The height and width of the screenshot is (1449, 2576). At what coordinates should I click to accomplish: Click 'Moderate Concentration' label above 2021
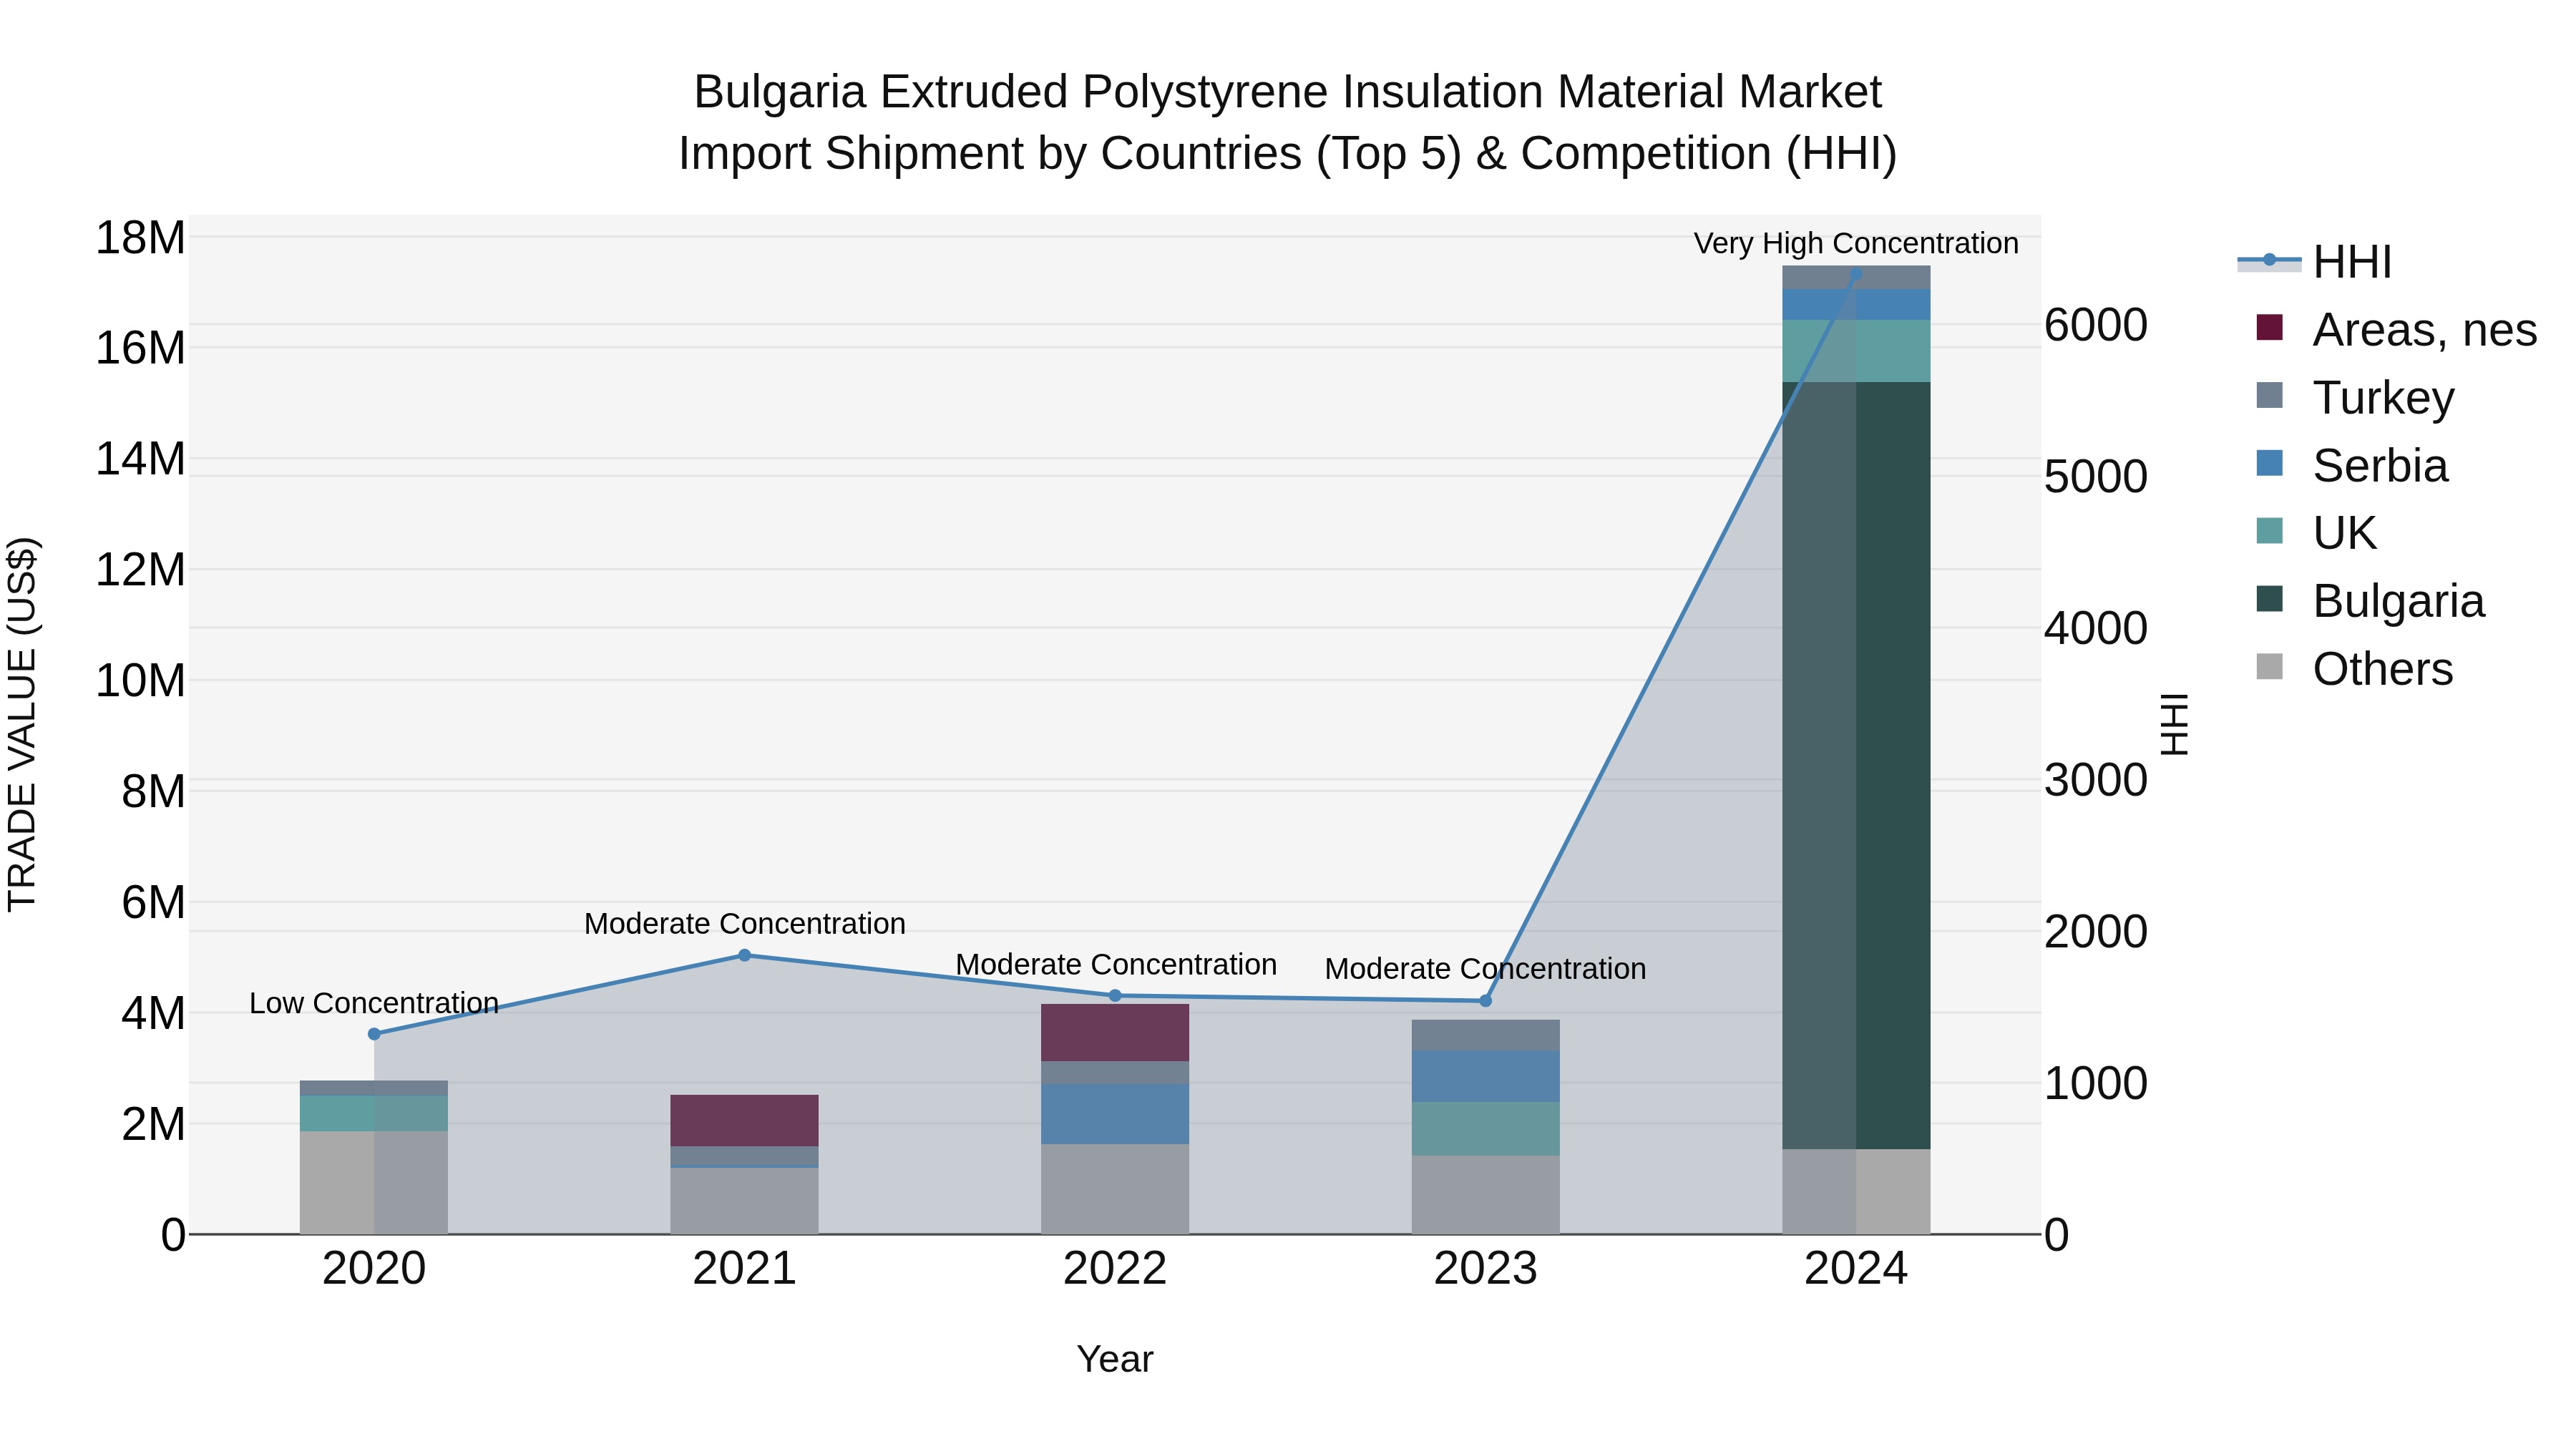[x=744, y=924]
